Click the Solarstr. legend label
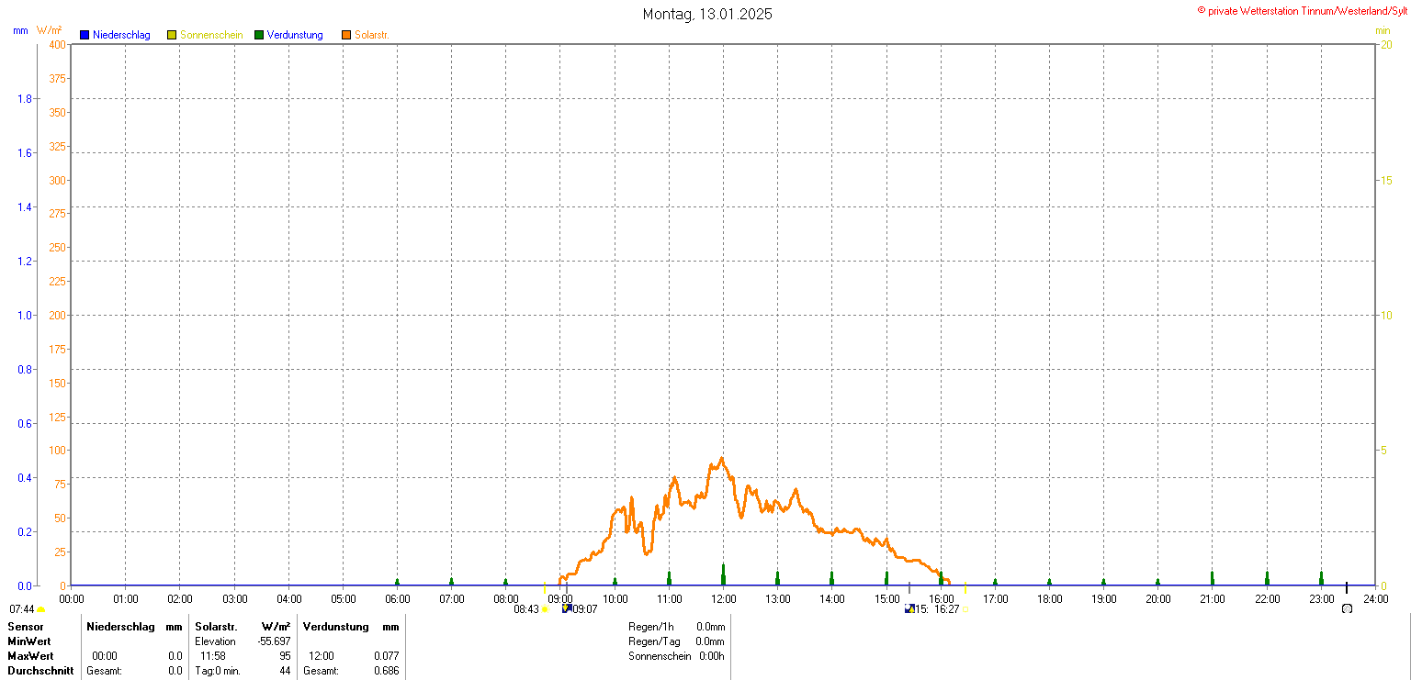Viewport: 1411px width, 680px height. pyautogui.click(x=372, y=35)
